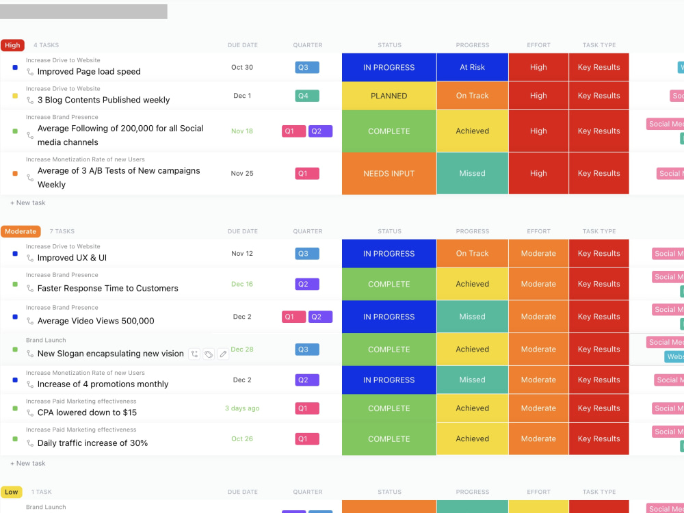The image size is (684, 513).
Task: Open COMPLETE status for Faster Response Time
Action: click(389, 284)
